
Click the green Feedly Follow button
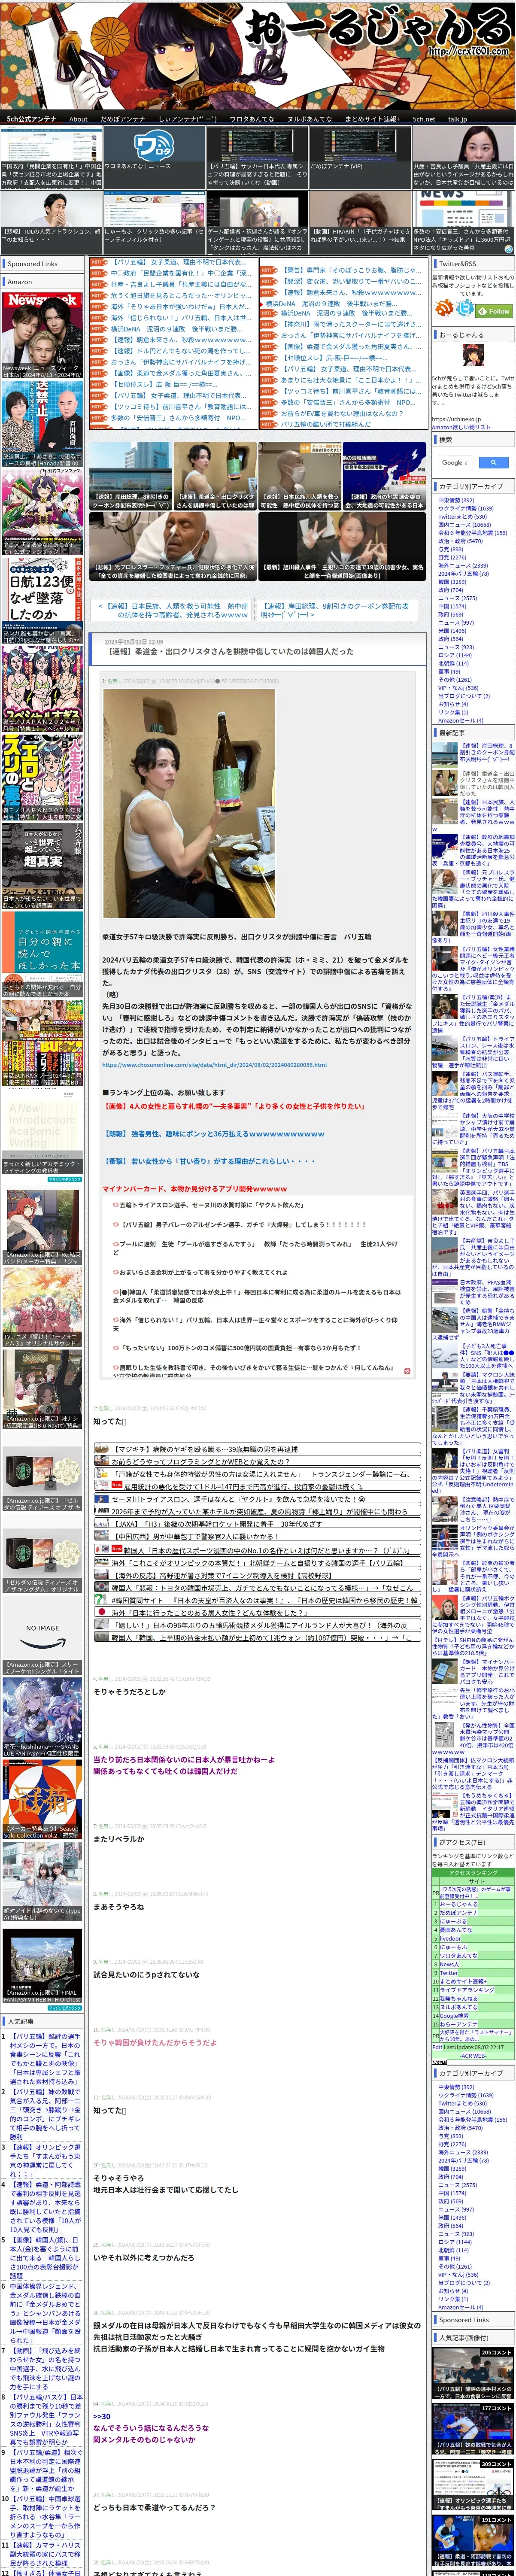[x=494, y=311]
